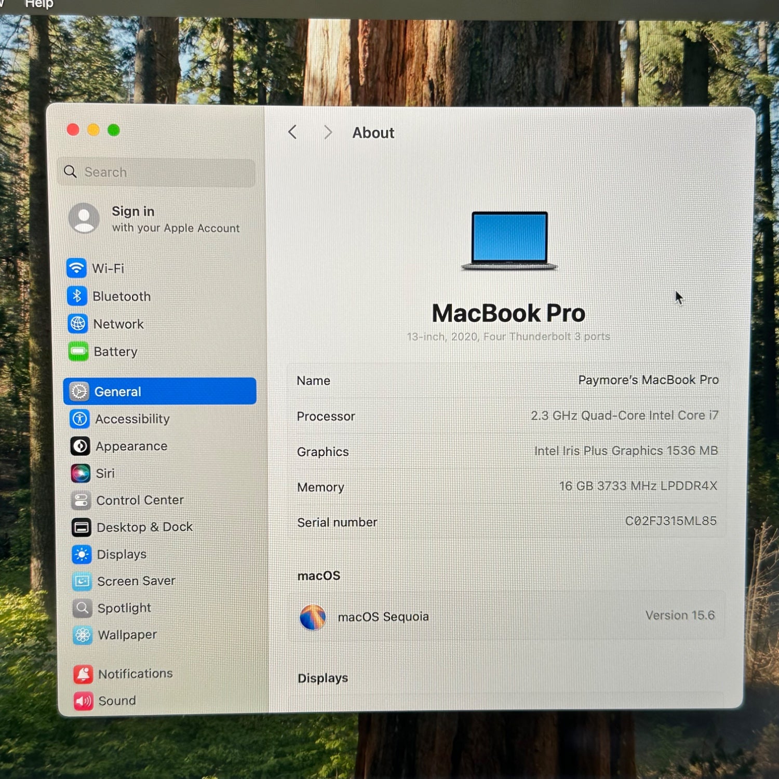Open Network settings globe icon

coord(77,324)
